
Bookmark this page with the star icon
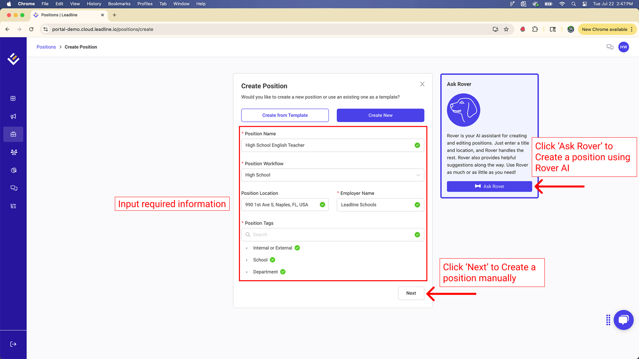tap(506, 29)
